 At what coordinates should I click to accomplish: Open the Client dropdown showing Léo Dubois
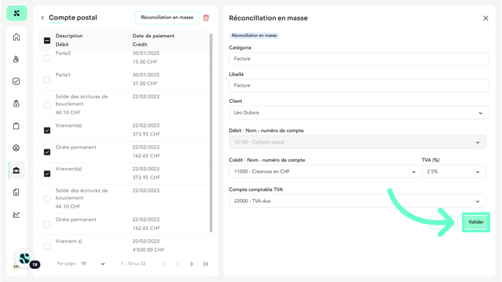[359, 112]
